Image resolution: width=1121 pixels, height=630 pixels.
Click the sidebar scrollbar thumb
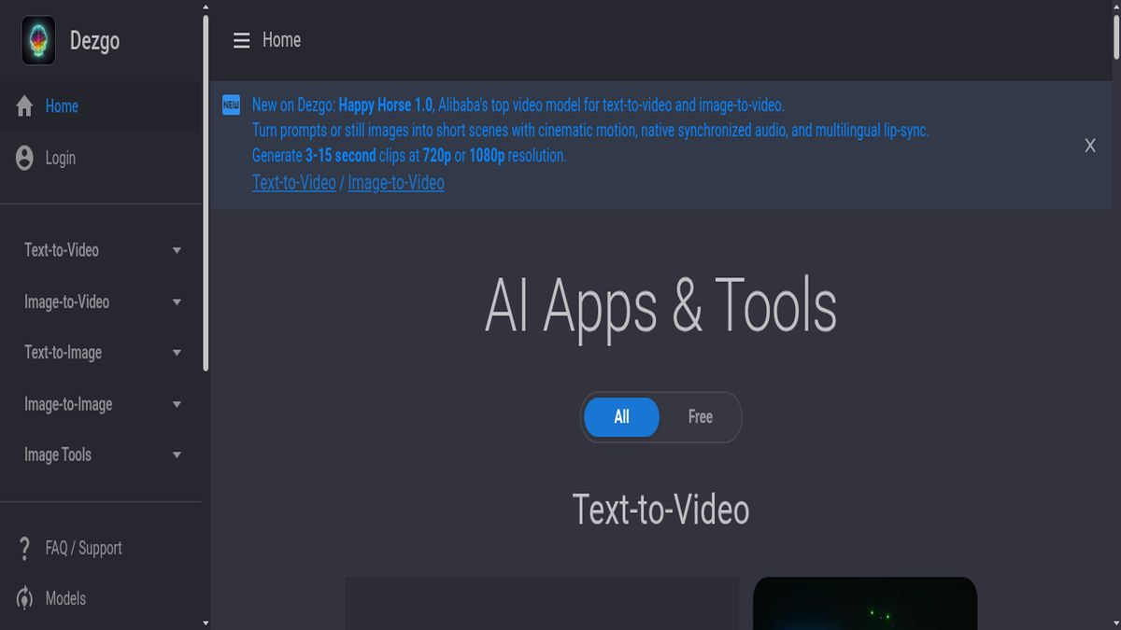(x=206, y=193)
